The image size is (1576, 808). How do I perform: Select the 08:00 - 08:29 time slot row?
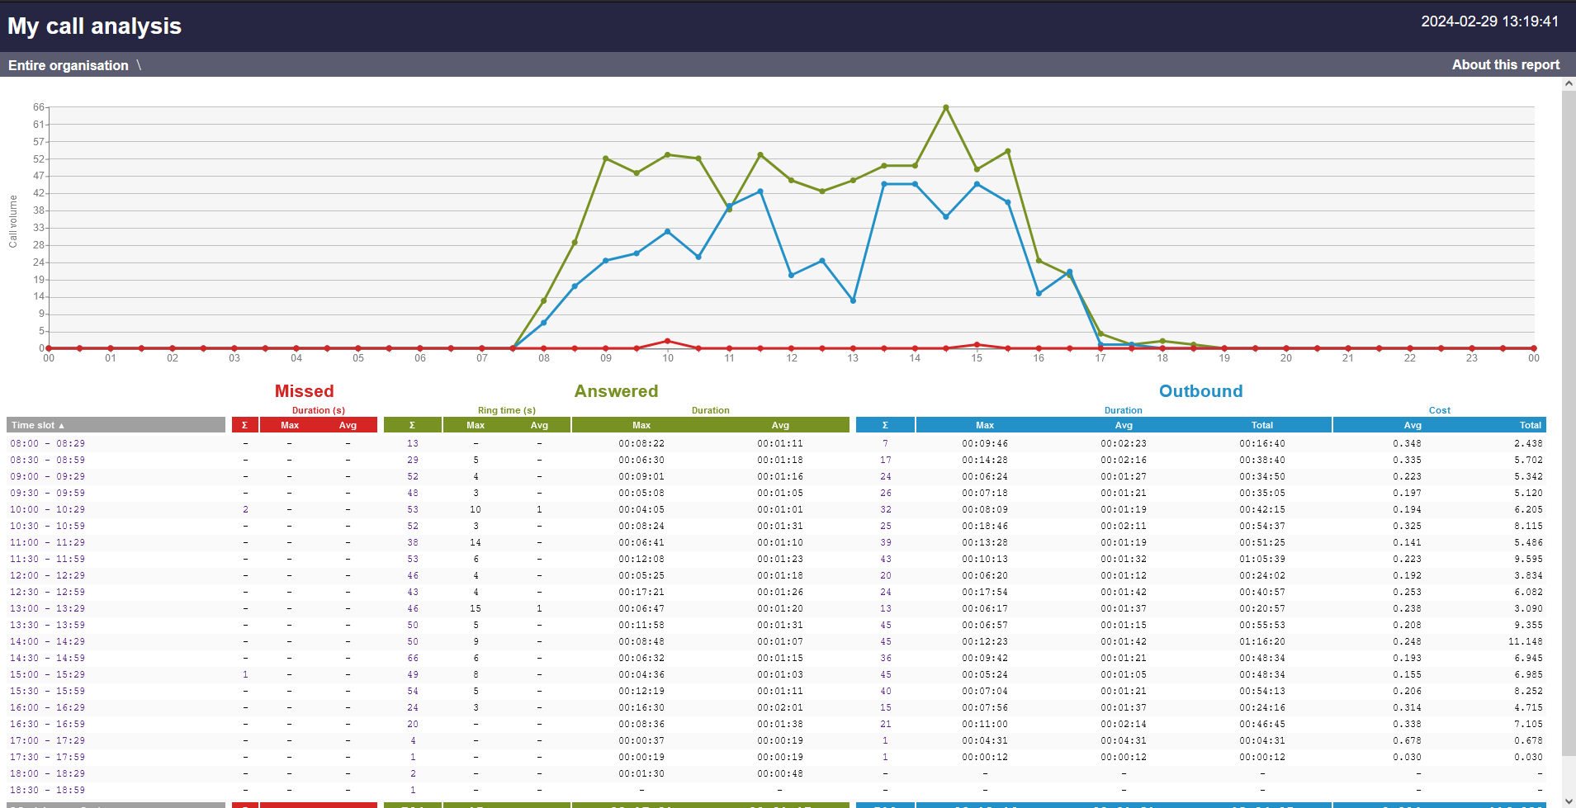tap(45, 443)
